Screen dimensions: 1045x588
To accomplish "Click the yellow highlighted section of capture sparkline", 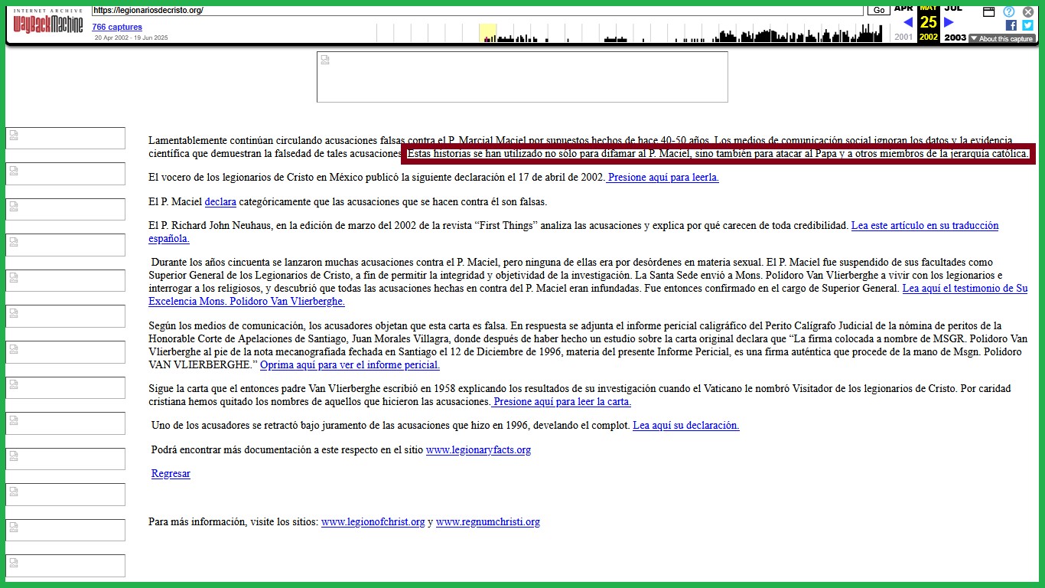I will pyautogui.click(x=488, y=33).
